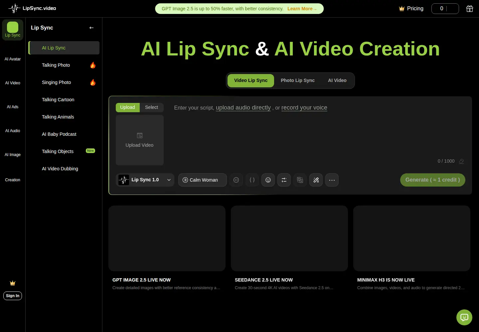Click the translate language icon

pyautogui.click(x=300, y=180)
